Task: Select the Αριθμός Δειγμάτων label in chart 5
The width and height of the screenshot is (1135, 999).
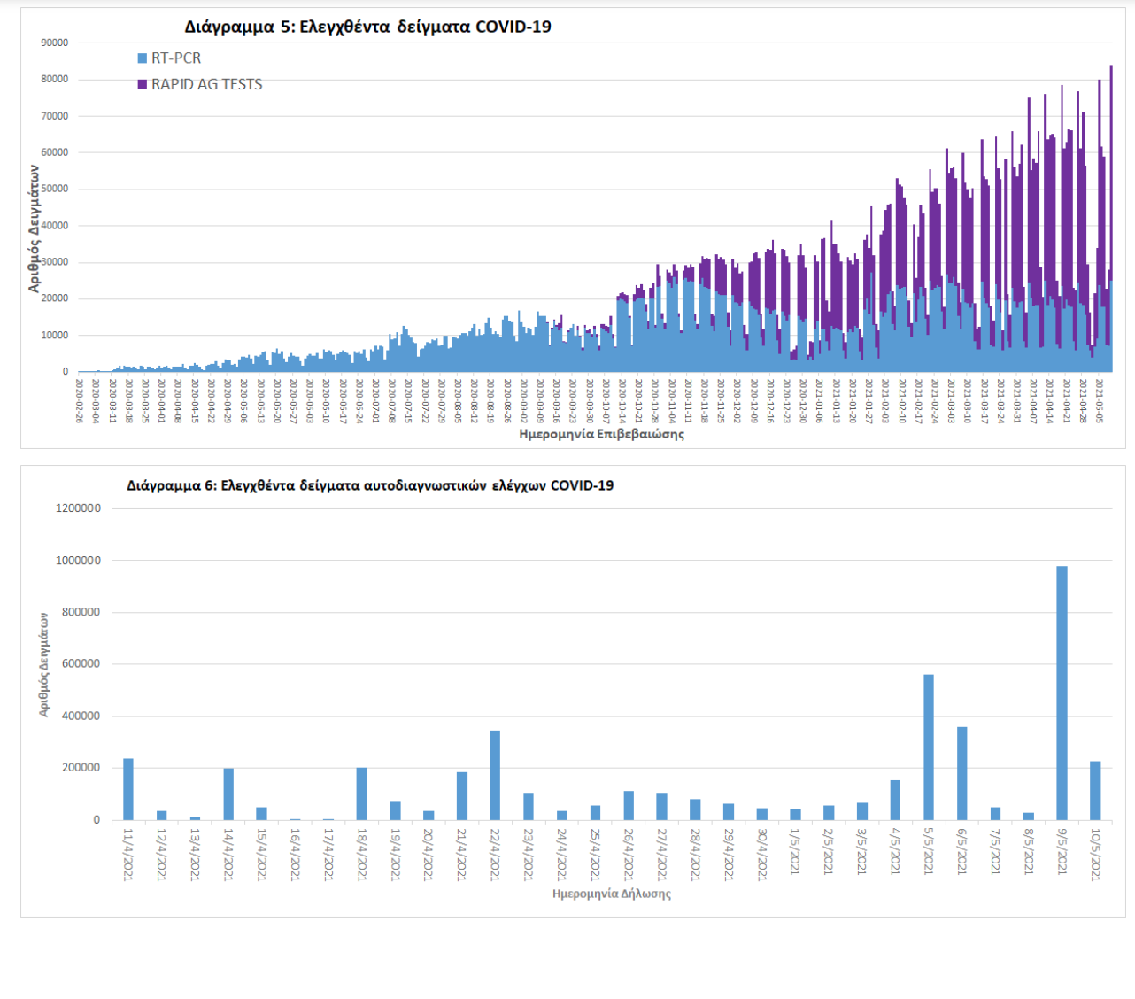Action: coord(34,228)
